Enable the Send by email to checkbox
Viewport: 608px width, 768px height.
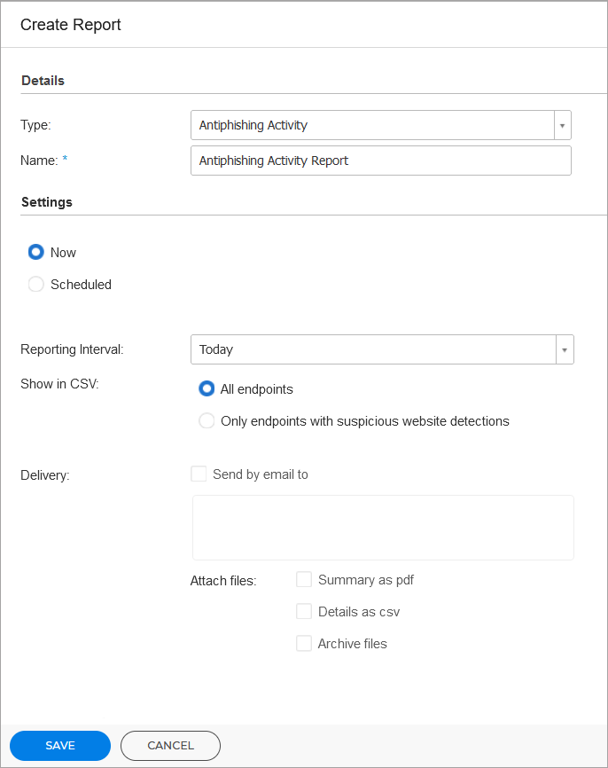pos(199,474)
